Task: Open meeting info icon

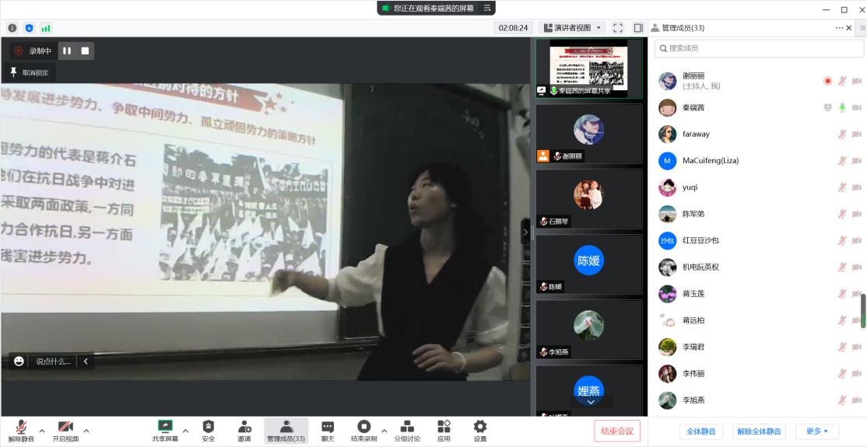Action: pos(12,28)
